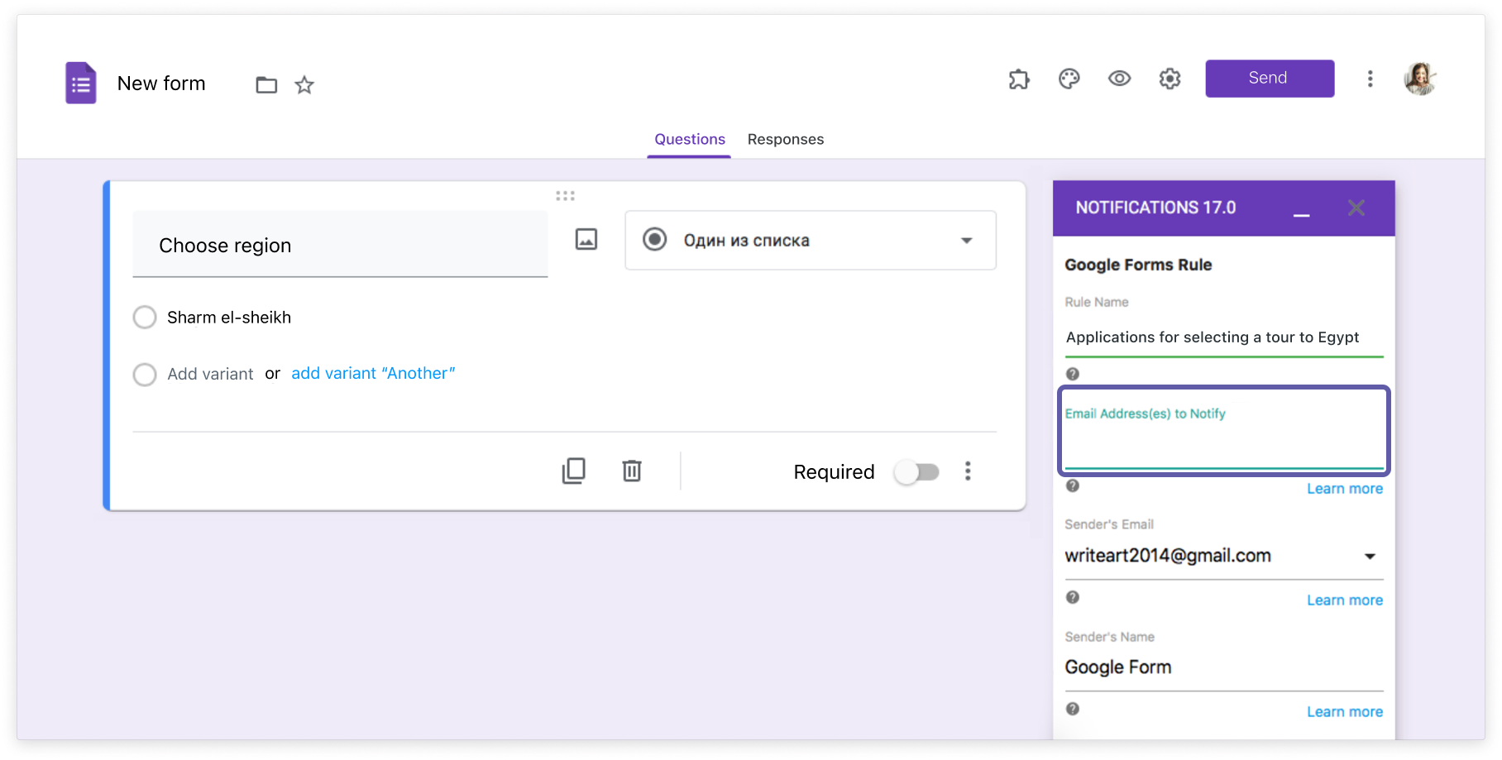Star the New form document
Viewport: 1502px width, 760px height.
304,84
